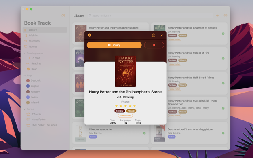Click the Dystopic tag color dot
The width and height of the screenshot is (253, 158).
28,80
